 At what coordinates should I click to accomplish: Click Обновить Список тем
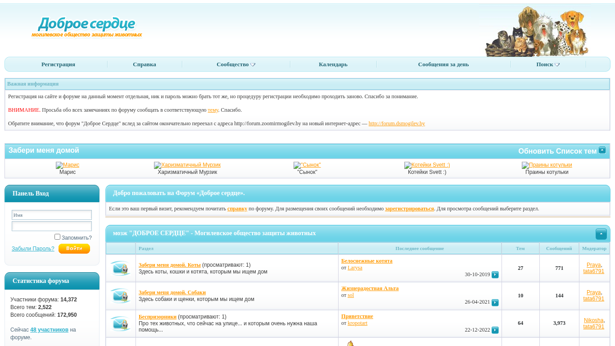click(557, 151)
